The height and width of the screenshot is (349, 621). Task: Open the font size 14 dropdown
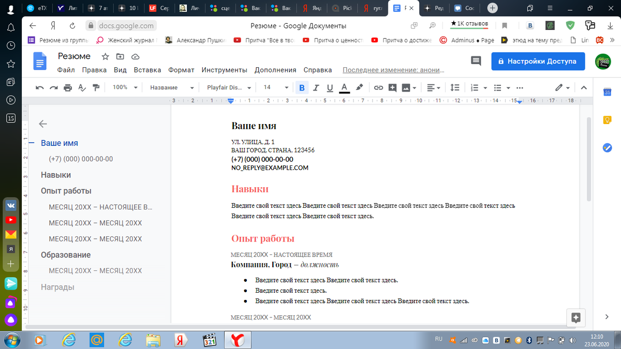pyautogui.click(x=276, y=88)
